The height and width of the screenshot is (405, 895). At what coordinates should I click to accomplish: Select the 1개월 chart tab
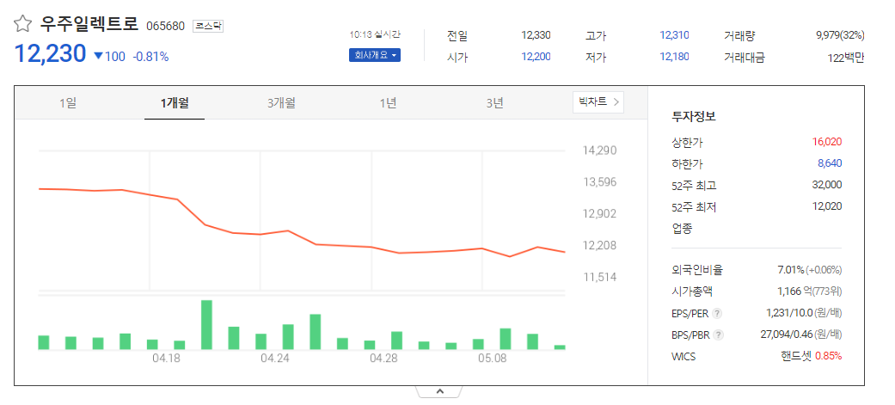tap(175, 103)
